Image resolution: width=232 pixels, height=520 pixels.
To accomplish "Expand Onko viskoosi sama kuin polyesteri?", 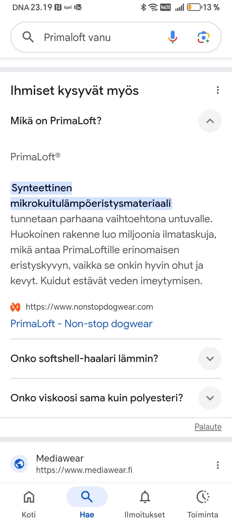I will coord(210,398).
